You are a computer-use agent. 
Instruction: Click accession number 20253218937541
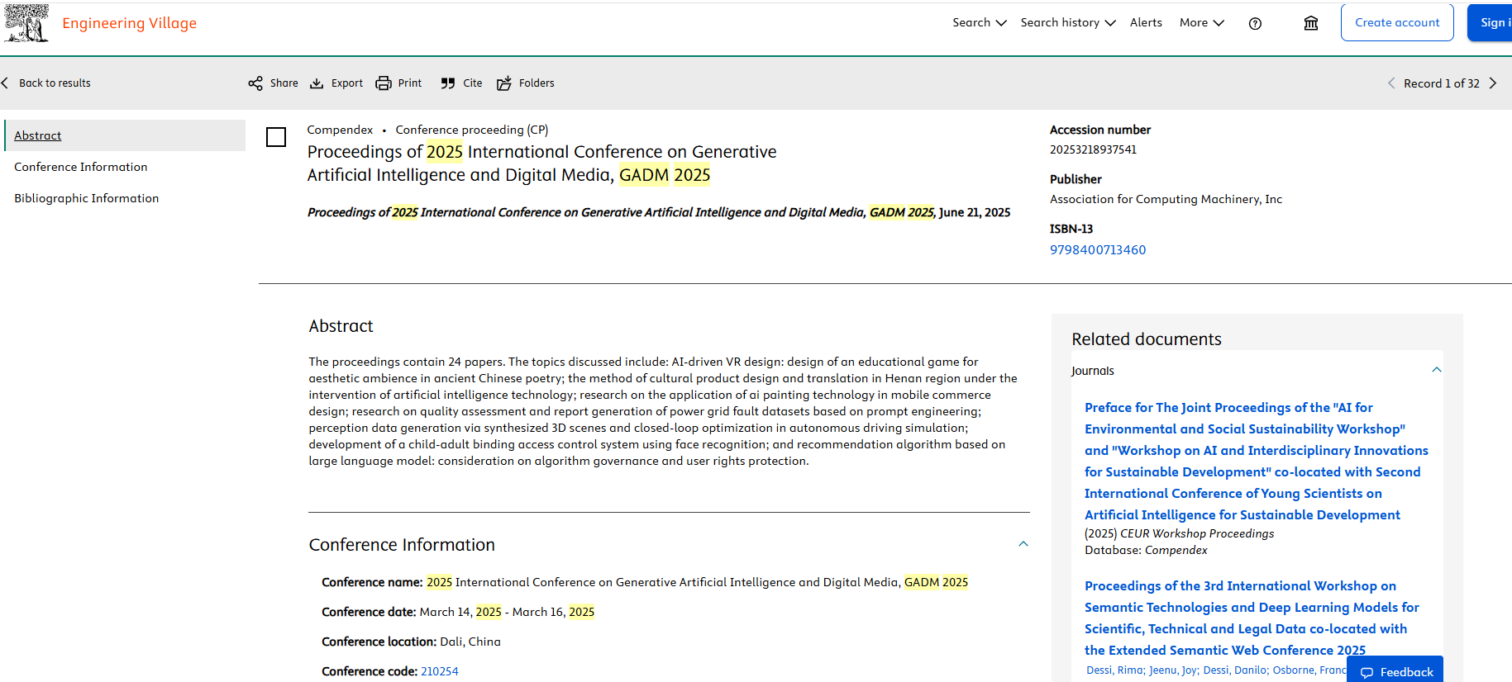click(x=1093, y=149)
